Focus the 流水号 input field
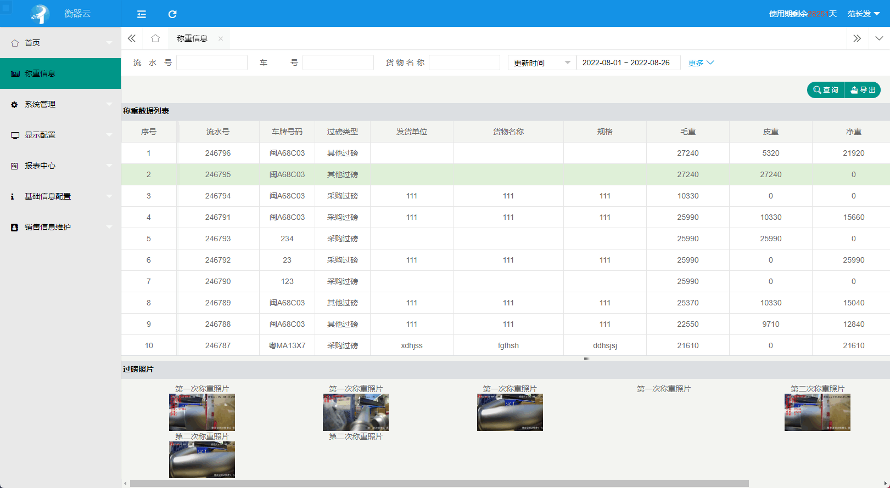This screenshot has height=488, width=890. point(212,63)
